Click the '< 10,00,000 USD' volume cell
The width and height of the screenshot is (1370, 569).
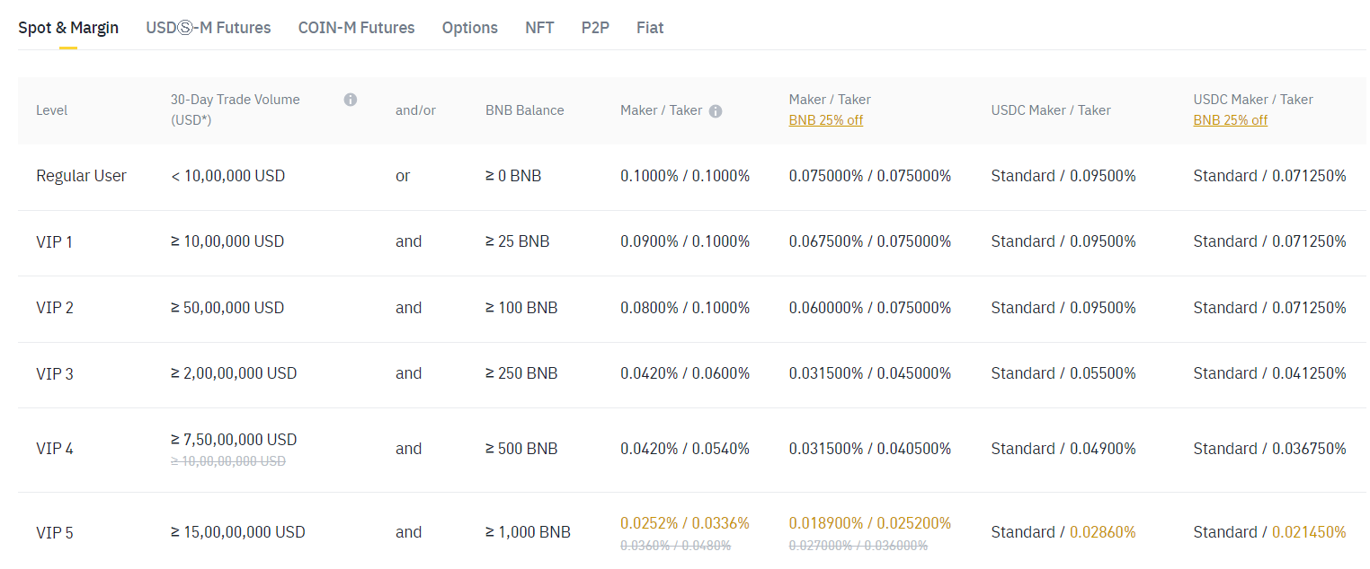click(x=227, y=176)
